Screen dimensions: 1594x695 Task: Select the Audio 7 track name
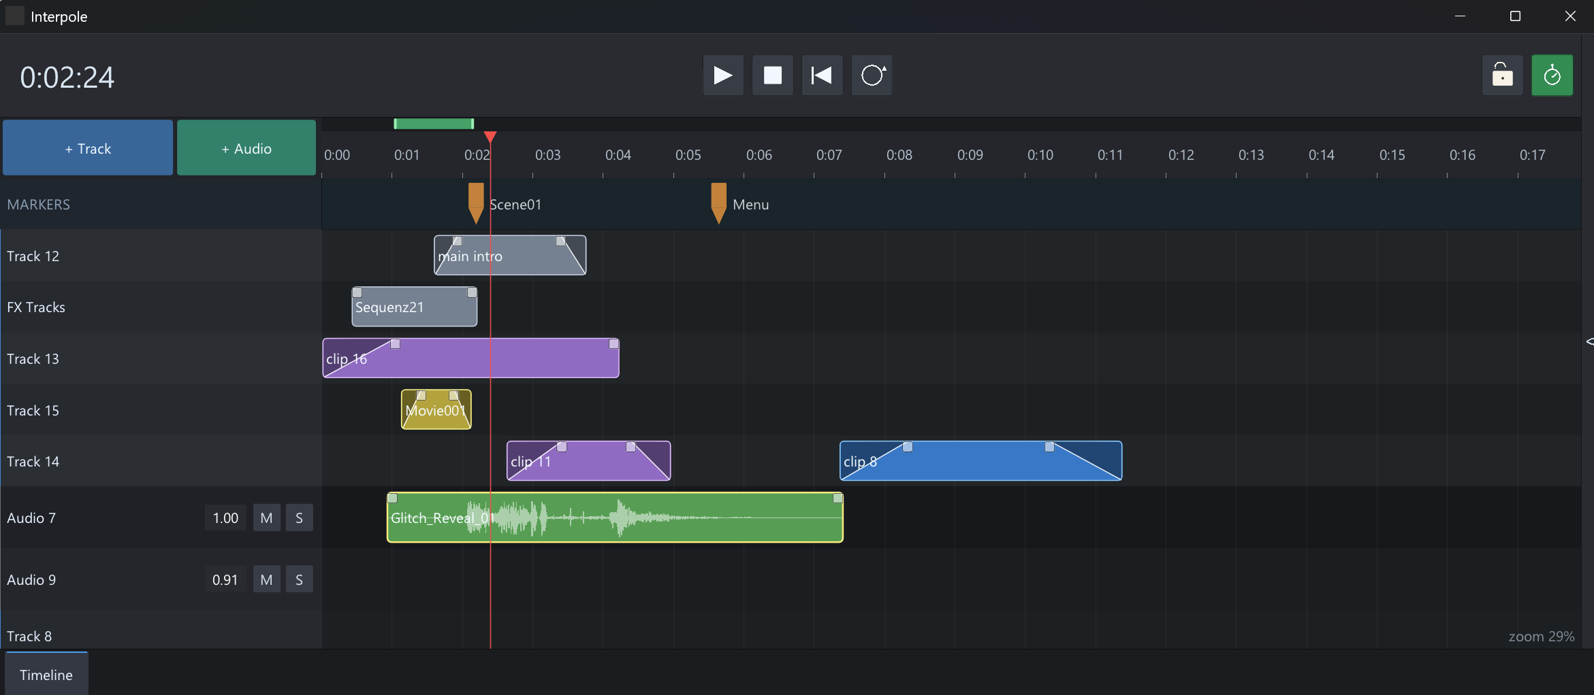coord(31,518)
